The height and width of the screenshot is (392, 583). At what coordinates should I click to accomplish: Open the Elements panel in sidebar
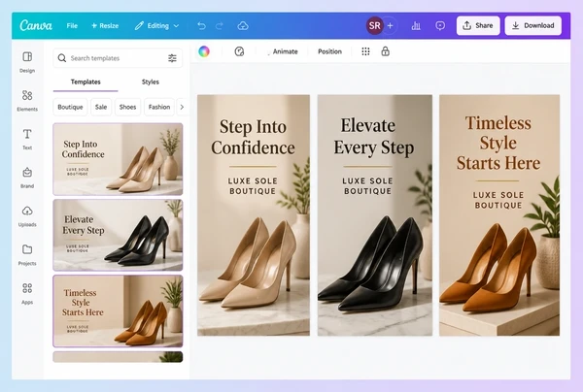(x=27, y=100)
